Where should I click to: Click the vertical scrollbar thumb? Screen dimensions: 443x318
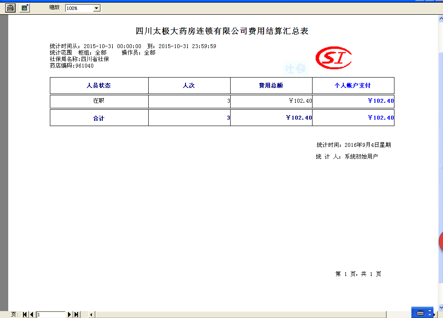[x=440, y=167]
